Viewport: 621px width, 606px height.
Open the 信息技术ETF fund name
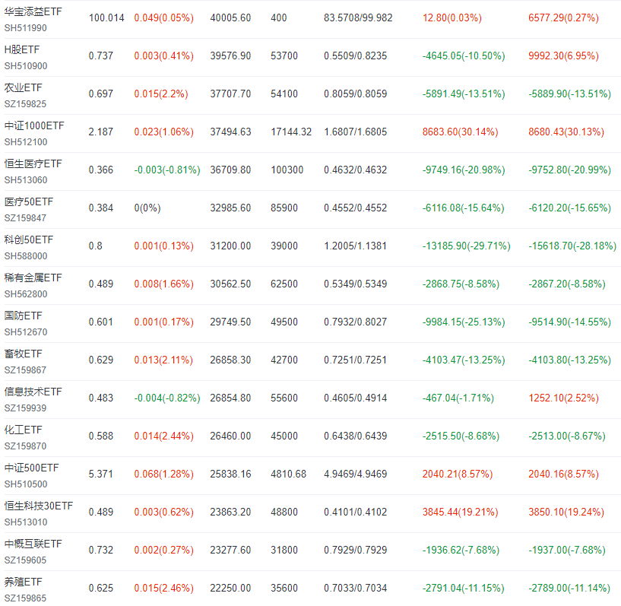click(x=33, y=392)
